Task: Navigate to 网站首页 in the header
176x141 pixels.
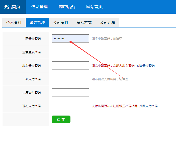Action: pos(94,7)
